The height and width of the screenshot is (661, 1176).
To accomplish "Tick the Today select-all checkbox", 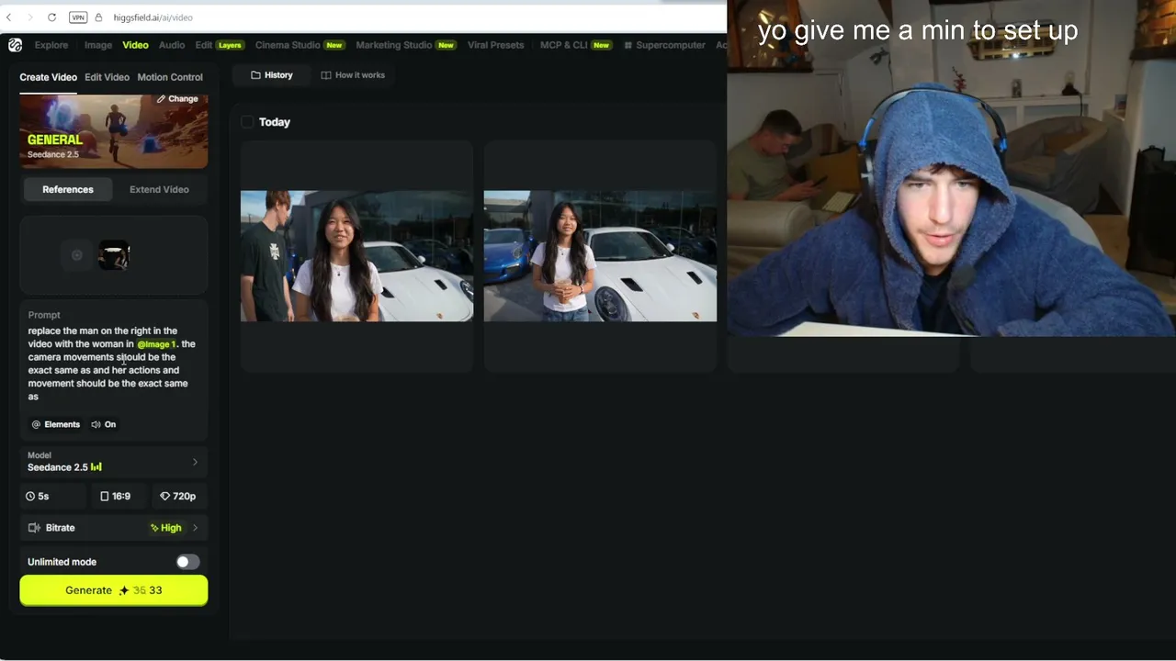I will 247,122.
